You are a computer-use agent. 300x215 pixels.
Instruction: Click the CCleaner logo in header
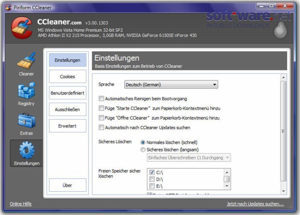click(22, 28)
